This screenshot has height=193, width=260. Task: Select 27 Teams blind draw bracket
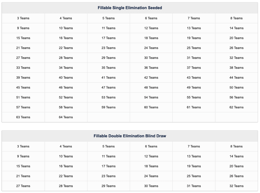coord(23,186)
